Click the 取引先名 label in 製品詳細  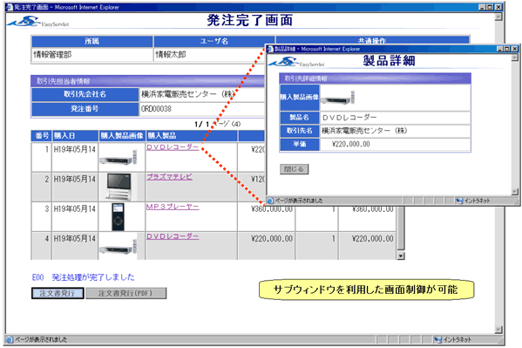coord(300,131)
